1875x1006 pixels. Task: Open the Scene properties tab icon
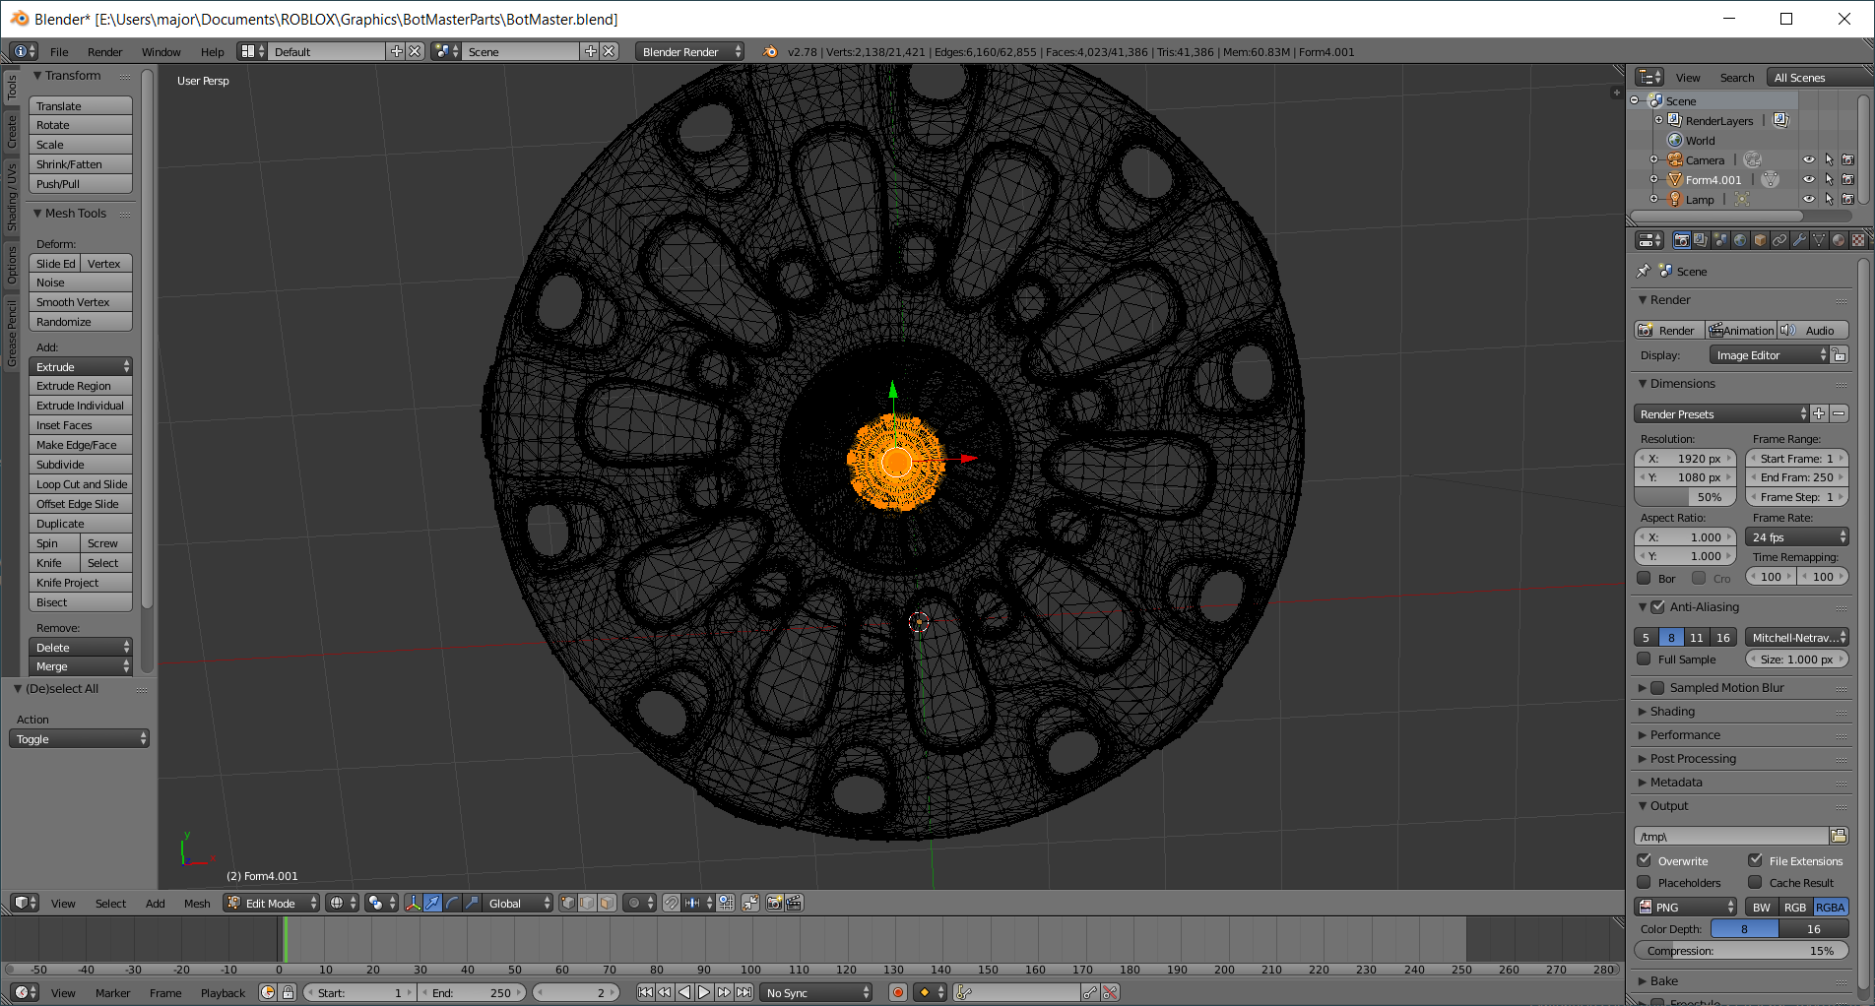point(1720,240)
